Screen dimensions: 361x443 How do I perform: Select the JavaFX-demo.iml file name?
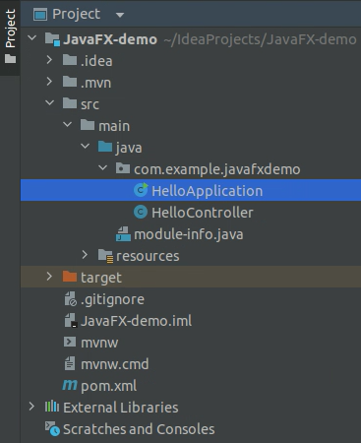[137, 321]
